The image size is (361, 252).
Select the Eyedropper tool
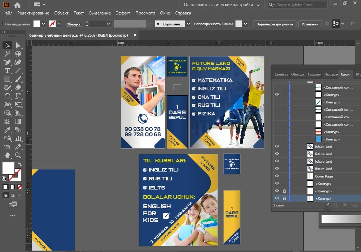[7, 130]
